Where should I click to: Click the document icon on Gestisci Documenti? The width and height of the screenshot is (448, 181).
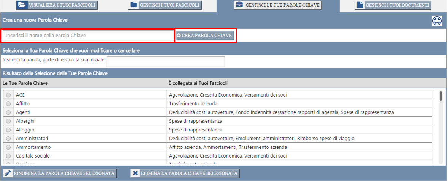click(359, 5)
